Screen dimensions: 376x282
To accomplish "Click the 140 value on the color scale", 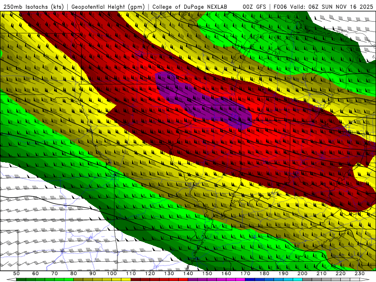I will 188,274.
